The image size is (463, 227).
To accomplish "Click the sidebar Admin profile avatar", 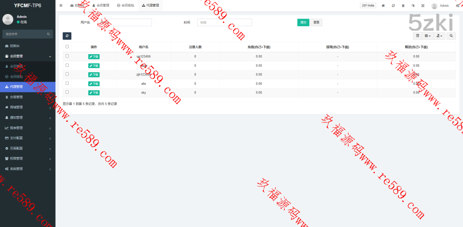I will point(8,19).
